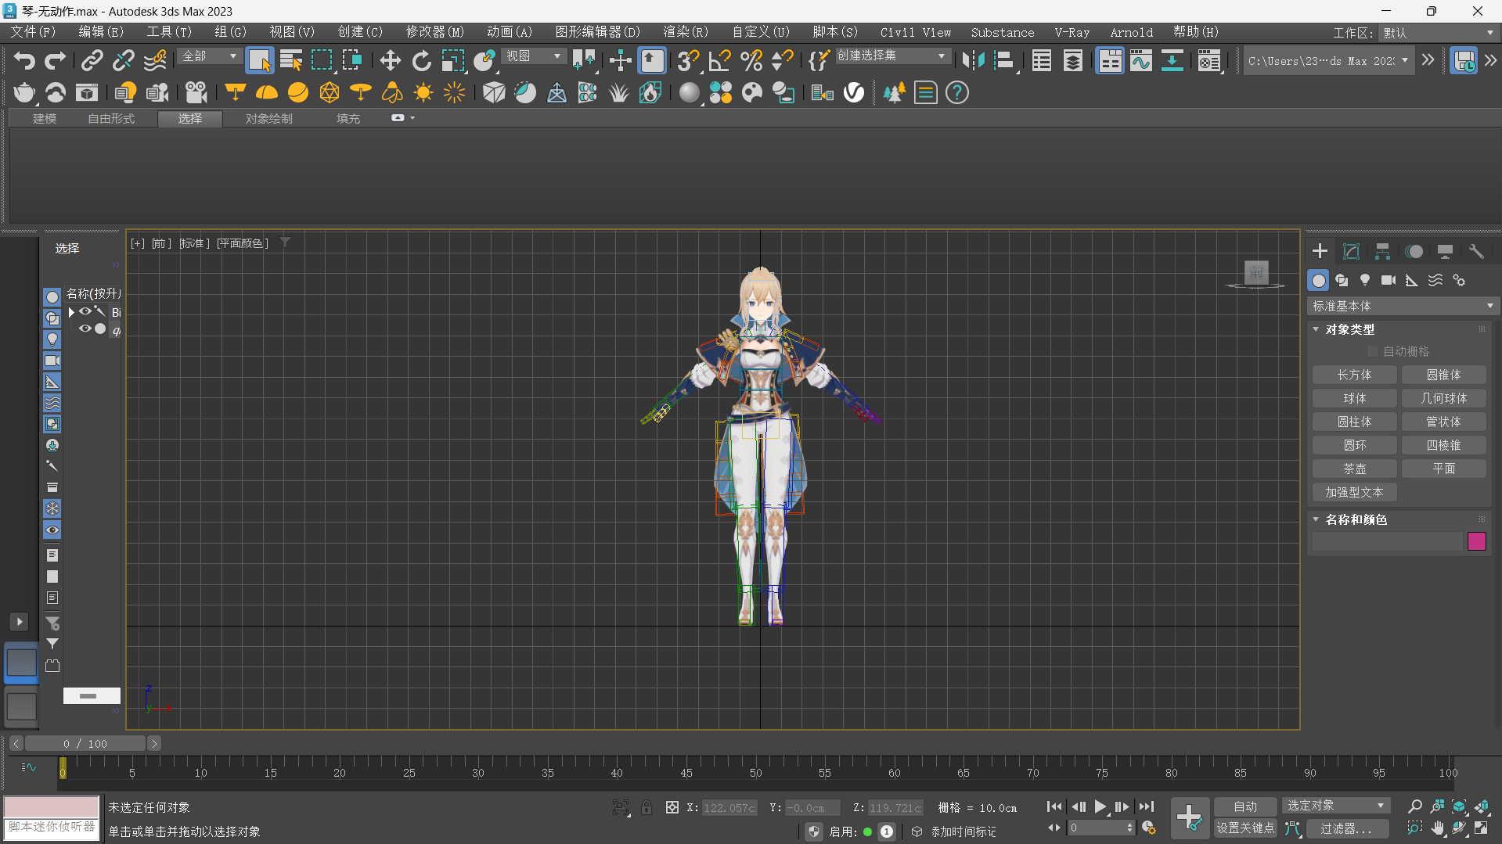The width and height of the screenshot is (1502, 844).
Task: Choose the Select and Rotate tool
Action: coord(421,60)
